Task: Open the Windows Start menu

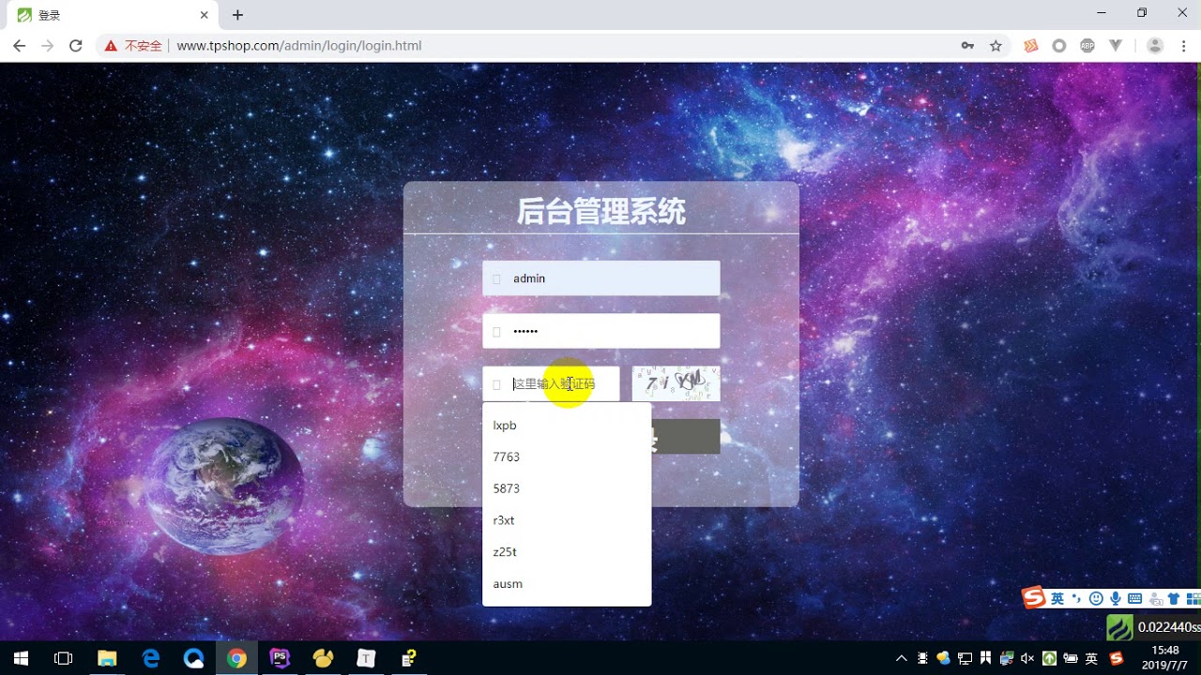Action: [x=21, y=658]
